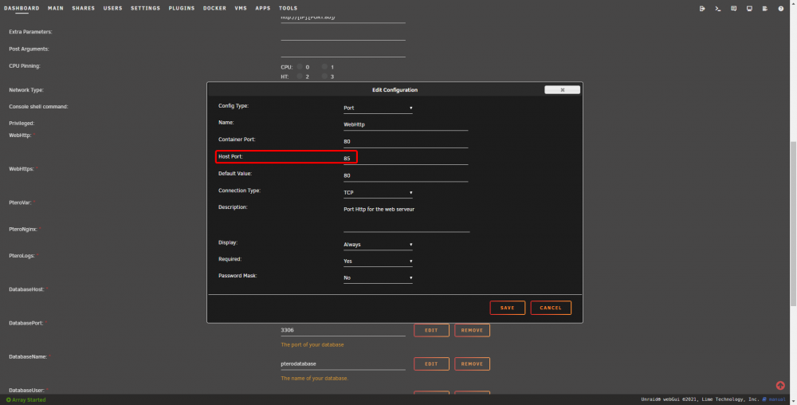Screen dimensions: 797x405
Task: Click the Host Port input field
Action: coord(406,159)
